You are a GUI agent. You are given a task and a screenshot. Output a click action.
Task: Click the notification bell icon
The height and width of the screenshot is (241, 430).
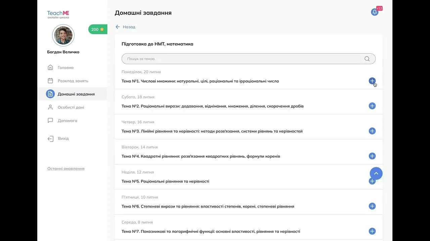point(374,12)
